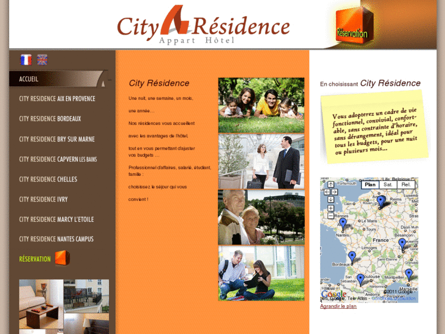Click the text 'En choisissant City Résidence'
This screenshot has width=445, height=334.
click(x=370, y=83)
